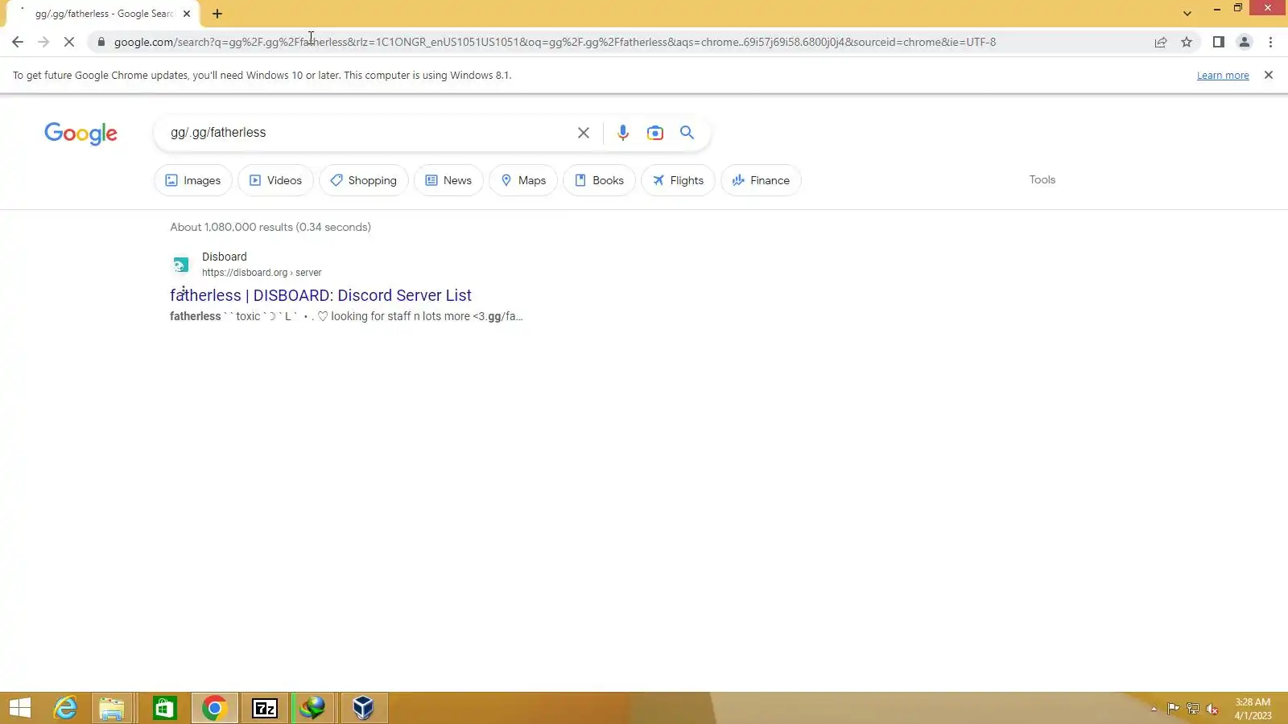Open fatherless DISBOARD Discord Server List result
1288x724 pixels.
coord(320,295)
